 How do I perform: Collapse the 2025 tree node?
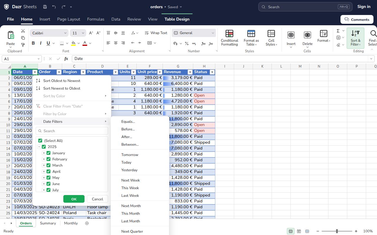39,147
